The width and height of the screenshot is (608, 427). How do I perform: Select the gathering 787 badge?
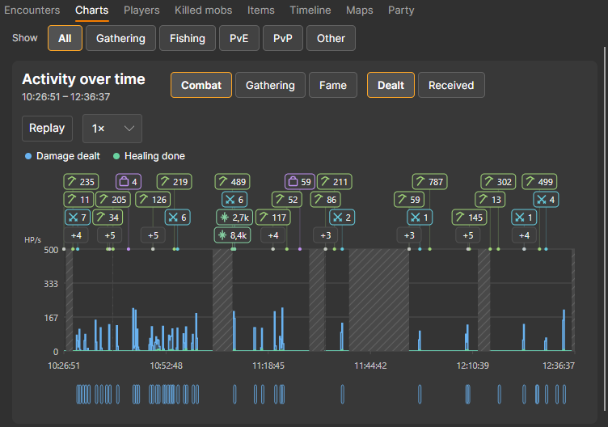pyautogui.click(x=429, y=181)
